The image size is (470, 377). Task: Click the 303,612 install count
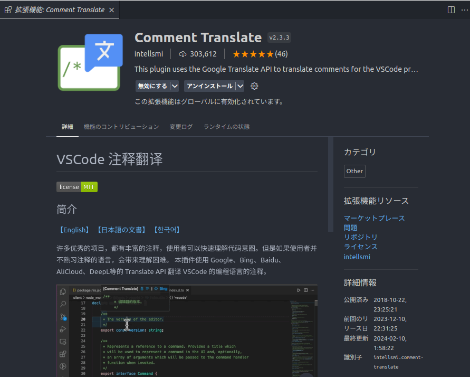[x=203, y=54]
